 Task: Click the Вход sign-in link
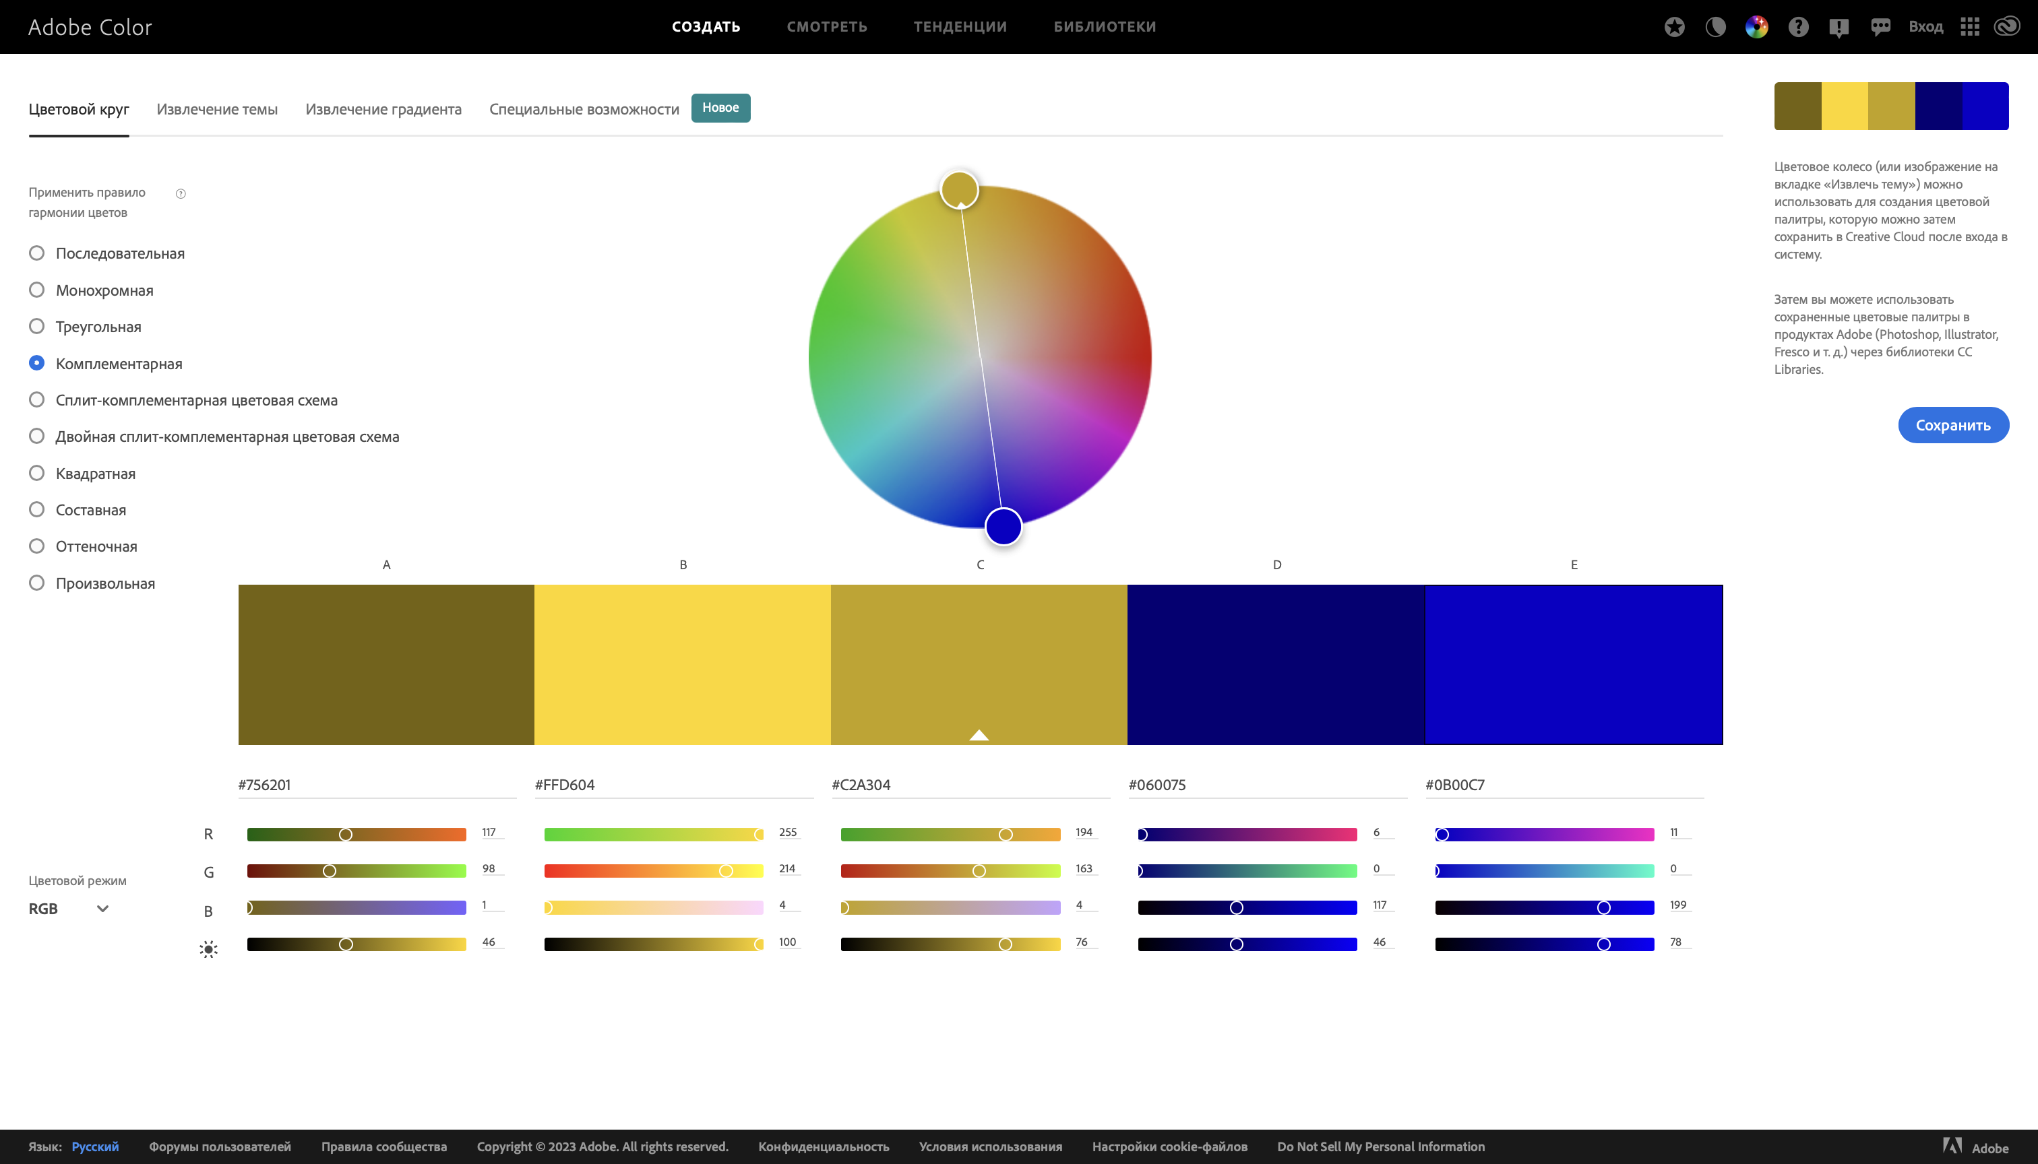[x=1925, y=26]
